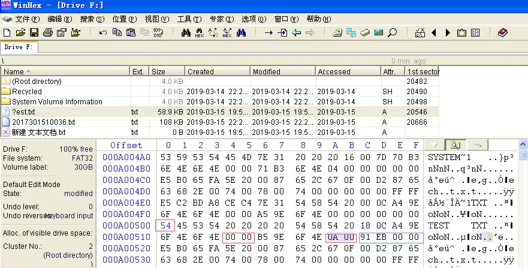Viewport: 528px width, 268px height.
Task: Click the Find Hex Values binoculars icon
Action: point(200,32)
